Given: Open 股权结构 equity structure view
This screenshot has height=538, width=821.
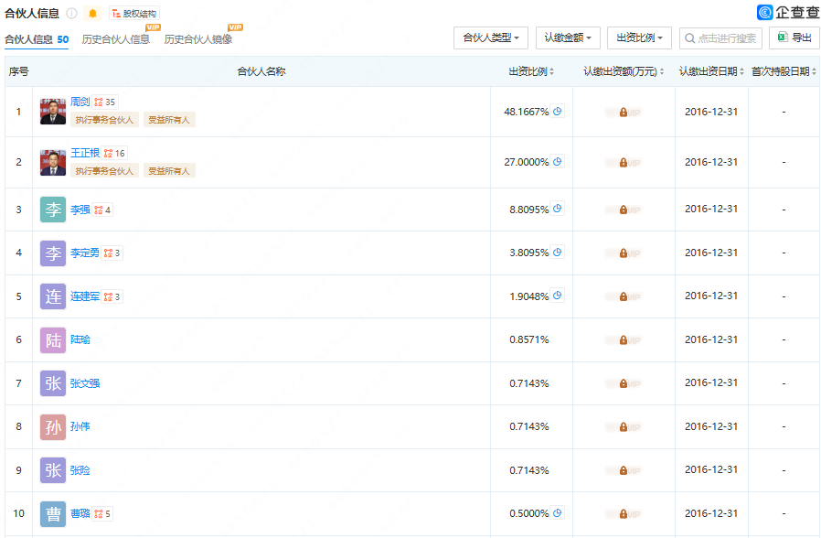Looking at the screenshot, I should [x=133, y=14].
